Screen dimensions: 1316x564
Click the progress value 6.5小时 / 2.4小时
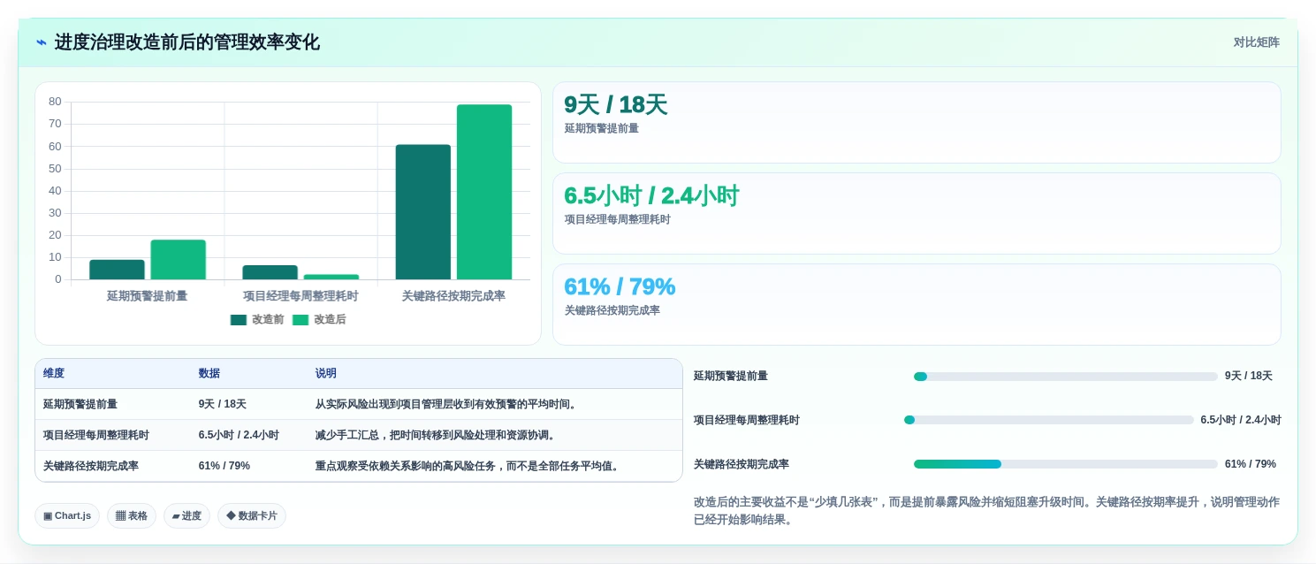pos(1241,420)
